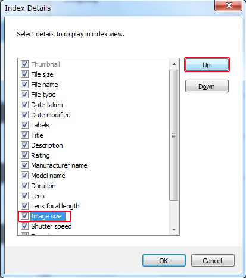Toggle the File name checkbox
Image resolution: width=246 pixels, height=278 pixels.
[x=24, y=85]
